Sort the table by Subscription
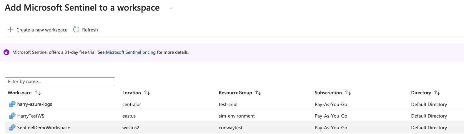 pyautogui.click(x=348, y=93)
